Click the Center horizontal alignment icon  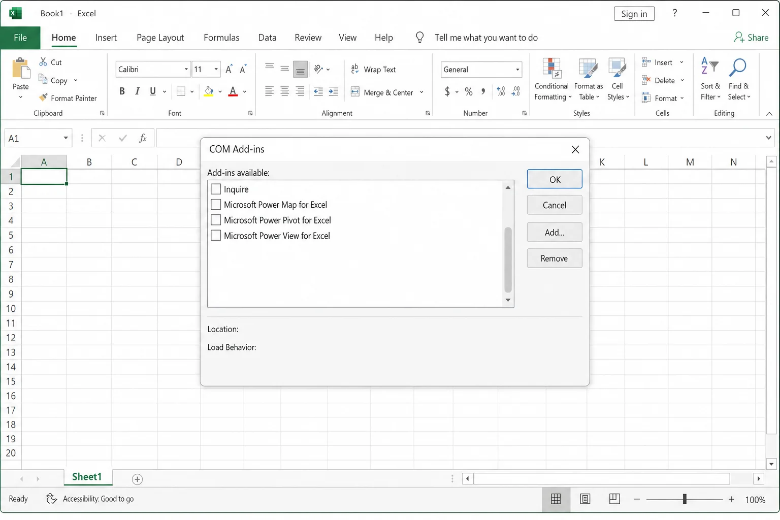(285, 91)
